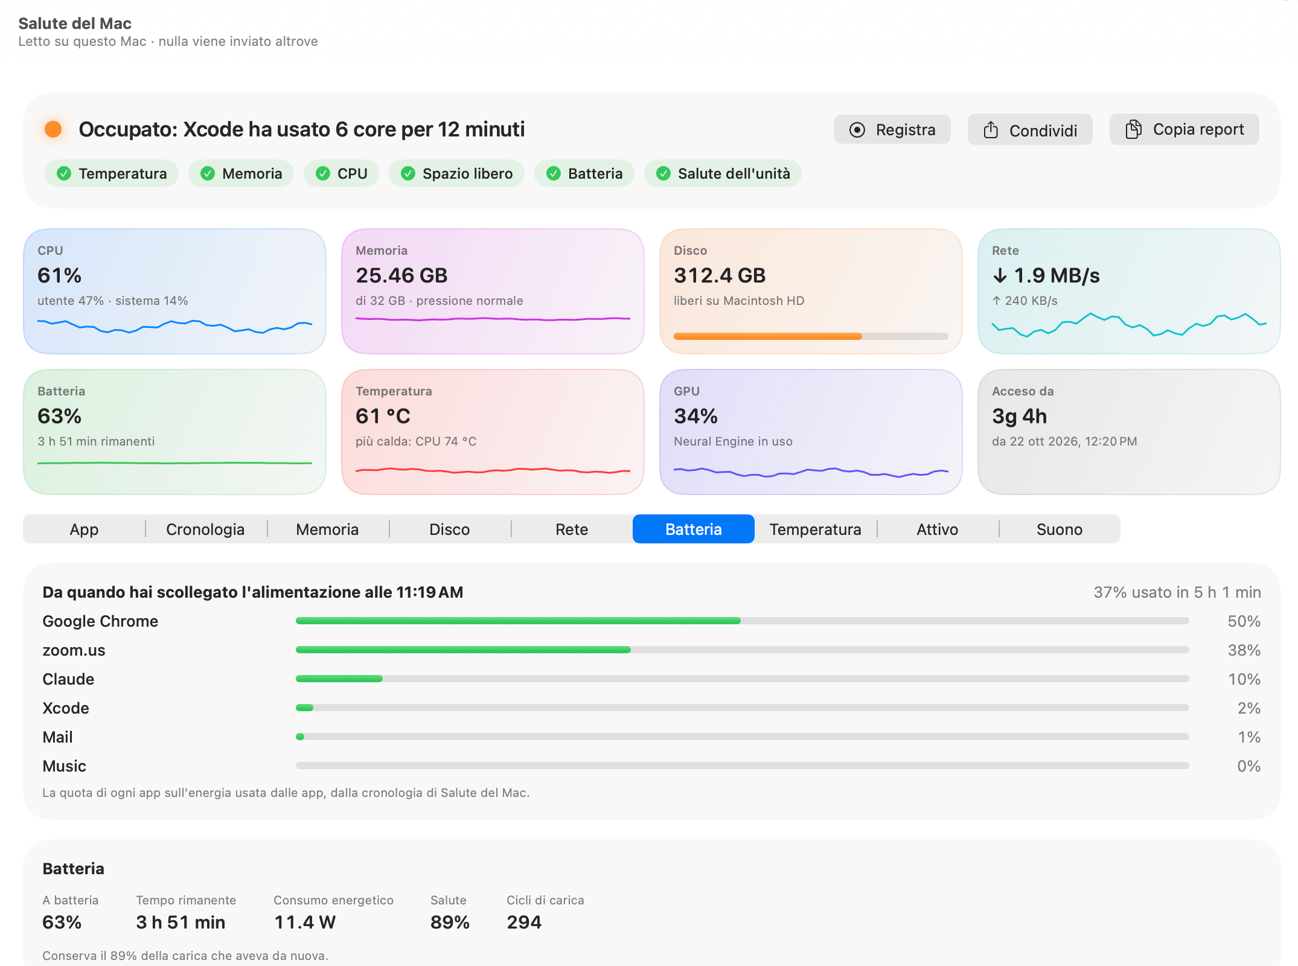Open the GPU 34% card
1298x966 pixels.
click(x=811, y=432)
